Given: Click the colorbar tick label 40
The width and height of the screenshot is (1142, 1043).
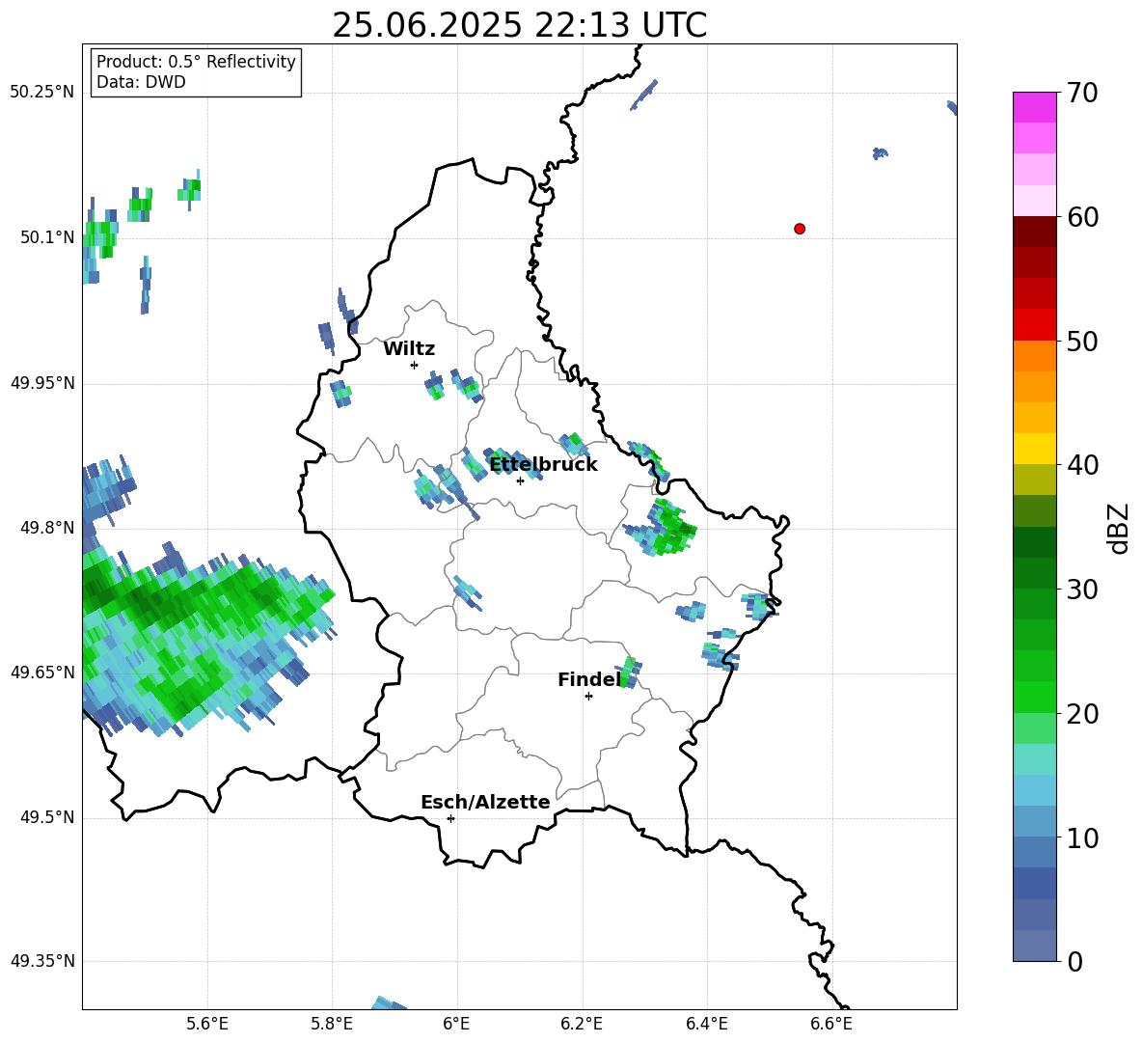Looking at the screenshot, I should click(1082, 465).
